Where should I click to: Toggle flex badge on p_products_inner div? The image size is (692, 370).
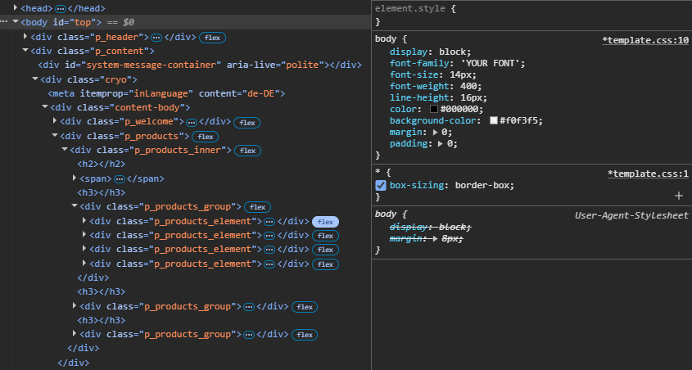click(x=247, y=151)
